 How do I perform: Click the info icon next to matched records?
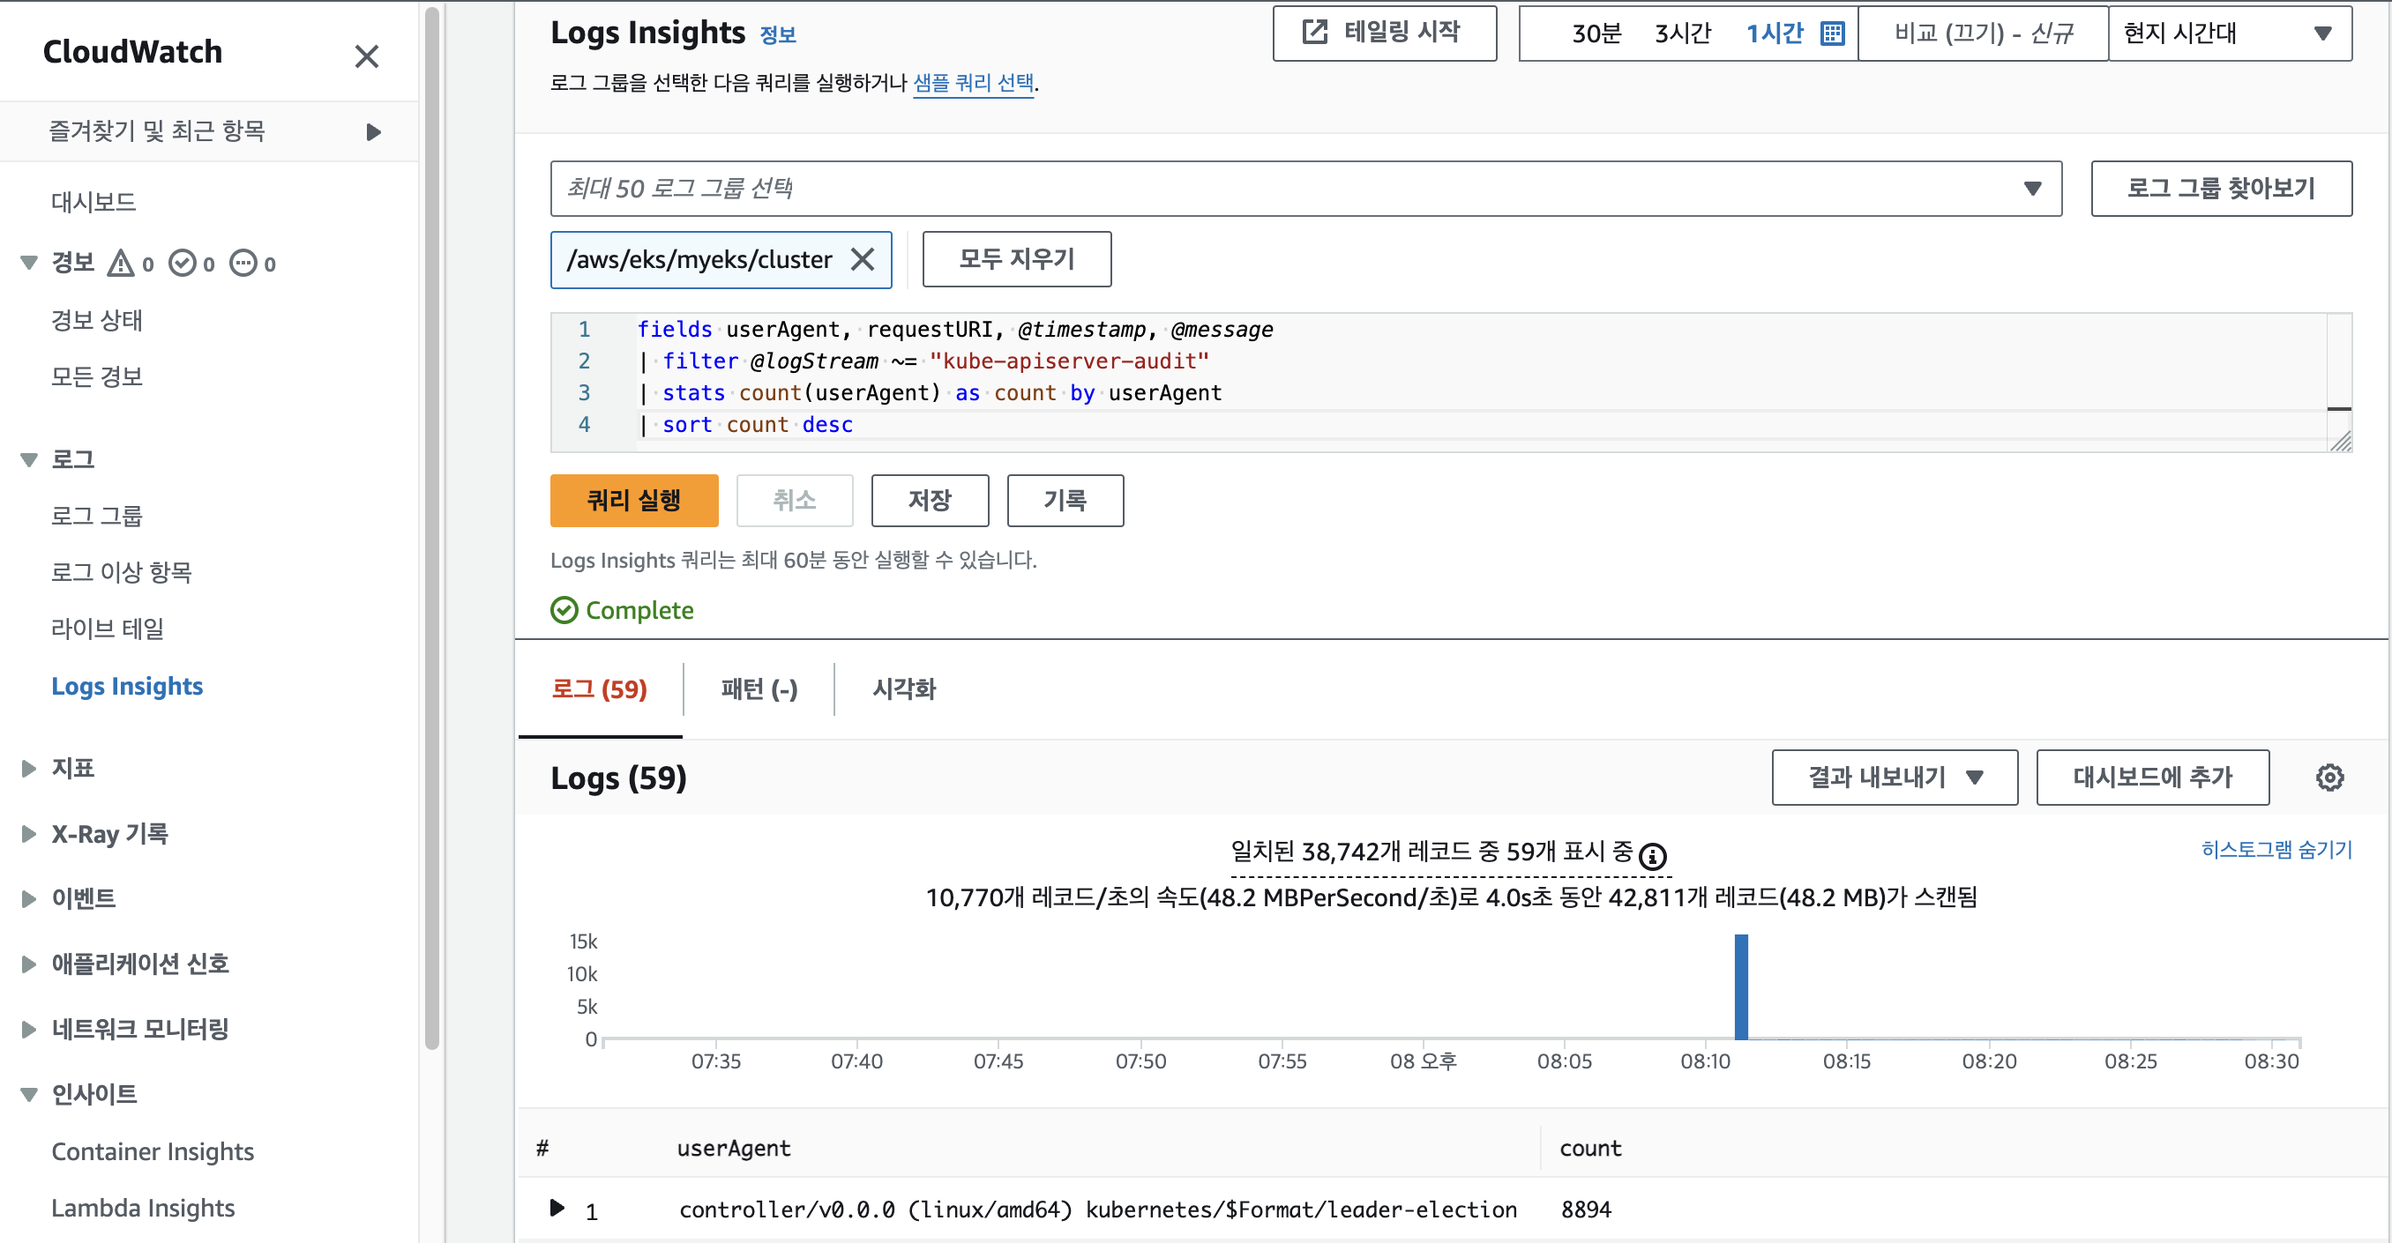click(1652, 855)
